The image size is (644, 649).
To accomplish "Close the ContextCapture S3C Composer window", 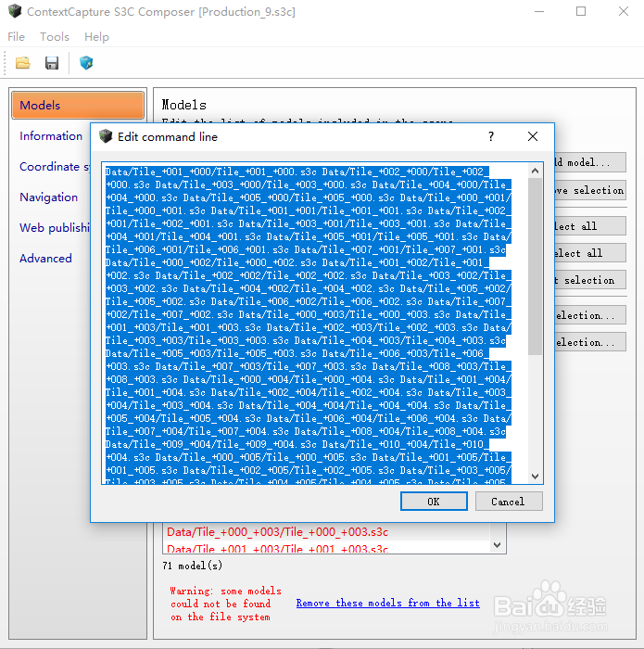I will [x=624, y=11].
